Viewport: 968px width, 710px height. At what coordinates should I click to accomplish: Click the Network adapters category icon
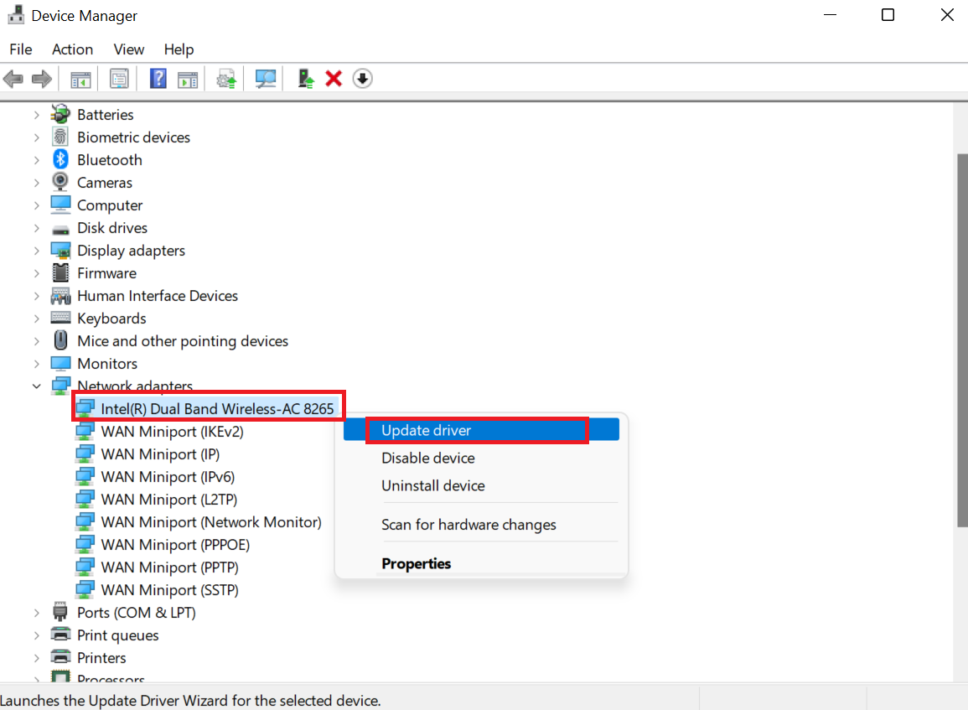click(60, 386)
